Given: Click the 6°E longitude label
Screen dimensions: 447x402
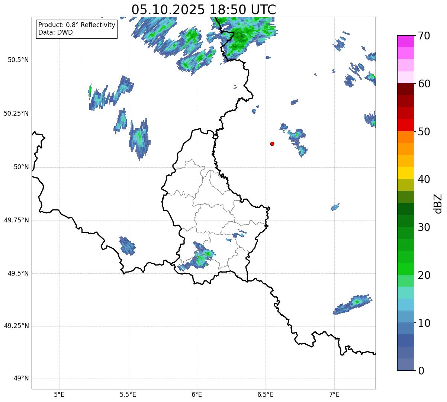Looking at the screenshot, I should [x=197, y=394].
